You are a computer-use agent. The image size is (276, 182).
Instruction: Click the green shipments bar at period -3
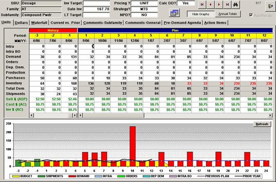pyautogui.click(x=18, y=163)
